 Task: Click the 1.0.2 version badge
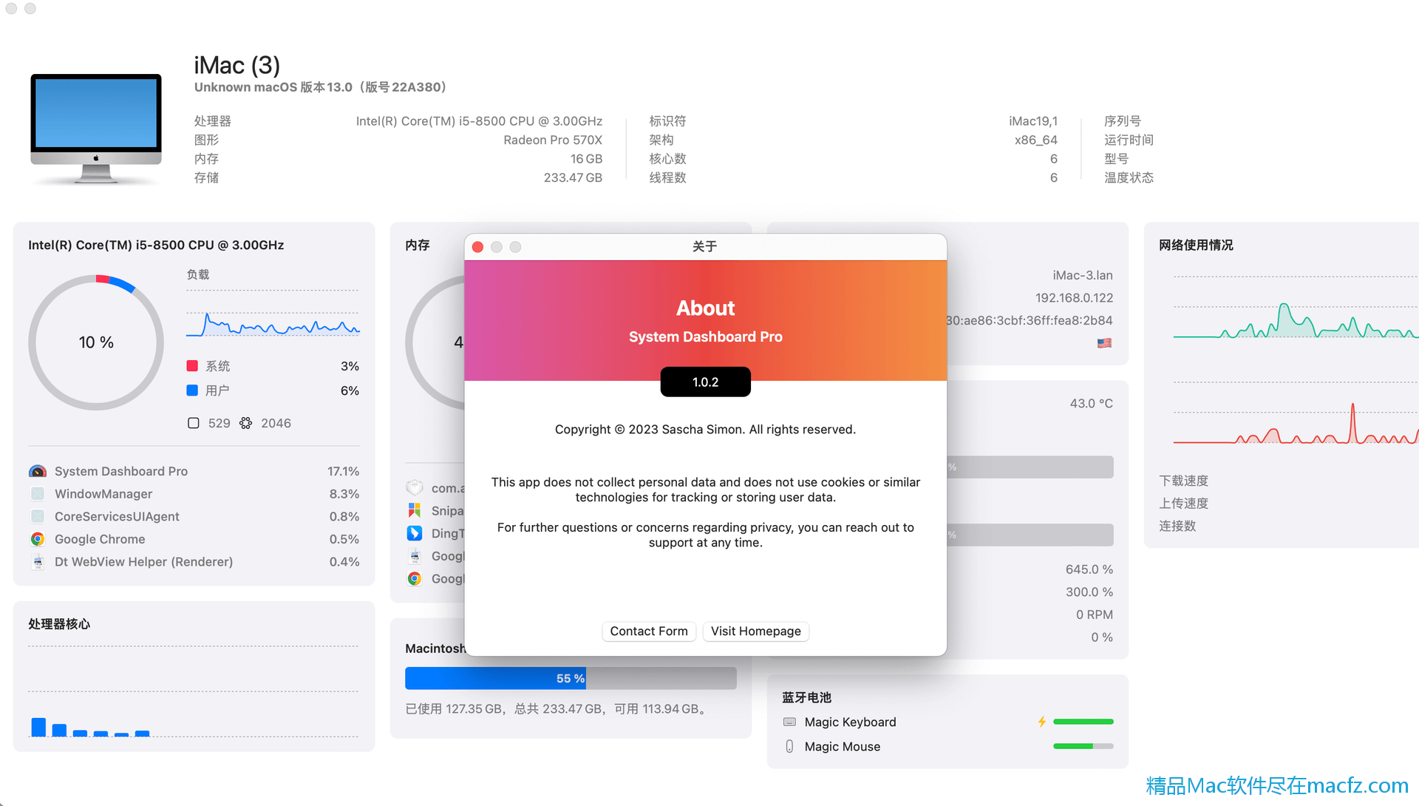tap(705, 382)
